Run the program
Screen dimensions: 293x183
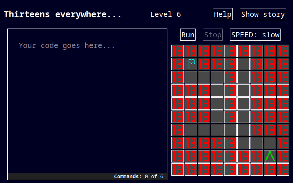tap(188, 34)
